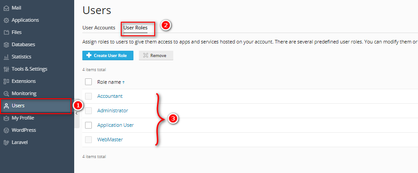Click the Users person icon
Viewport: 418px width, 173px height.
[x=6, y=106]
